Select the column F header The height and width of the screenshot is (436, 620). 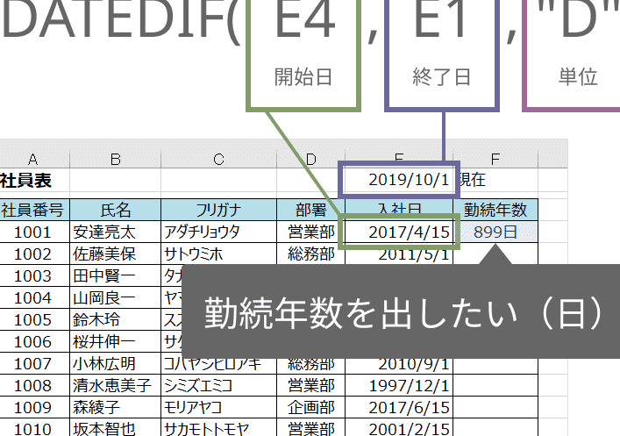pyautogui.click(x=496, y=159)
